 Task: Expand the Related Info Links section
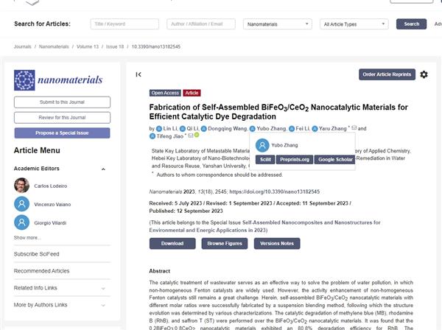pyautogui.click(x=103, y=287)
